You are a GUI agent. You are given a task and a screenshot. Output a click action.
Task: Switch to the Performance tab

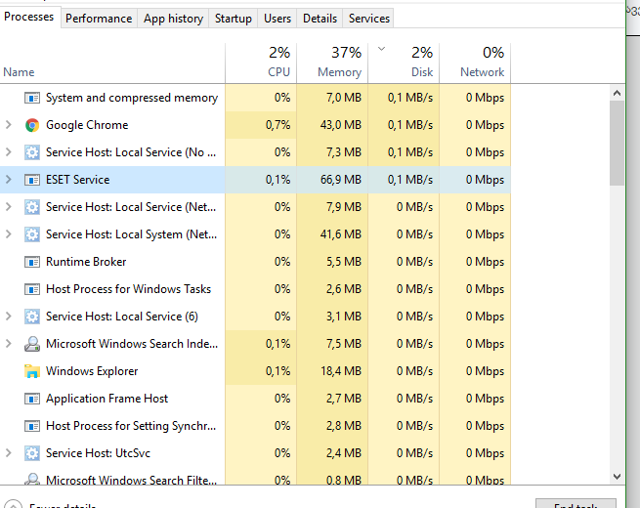(x=99, y=19)
